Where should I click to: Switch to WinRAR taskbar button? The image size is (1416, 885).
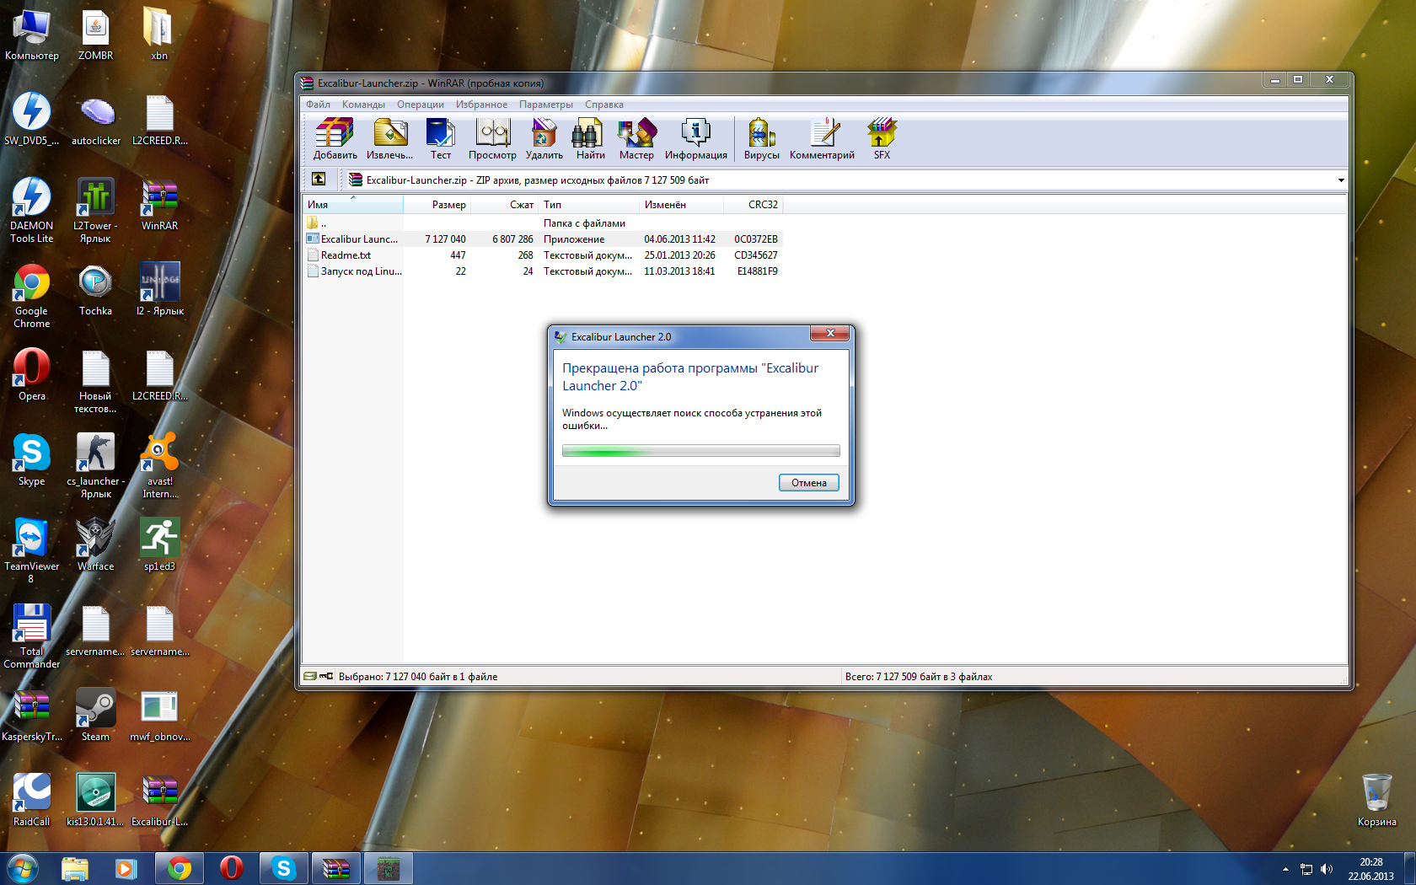[x=336, y=868]
